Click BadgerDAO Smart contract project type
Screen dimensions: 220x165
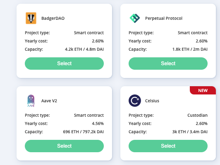pyautogui.click(x=89, y=33)
